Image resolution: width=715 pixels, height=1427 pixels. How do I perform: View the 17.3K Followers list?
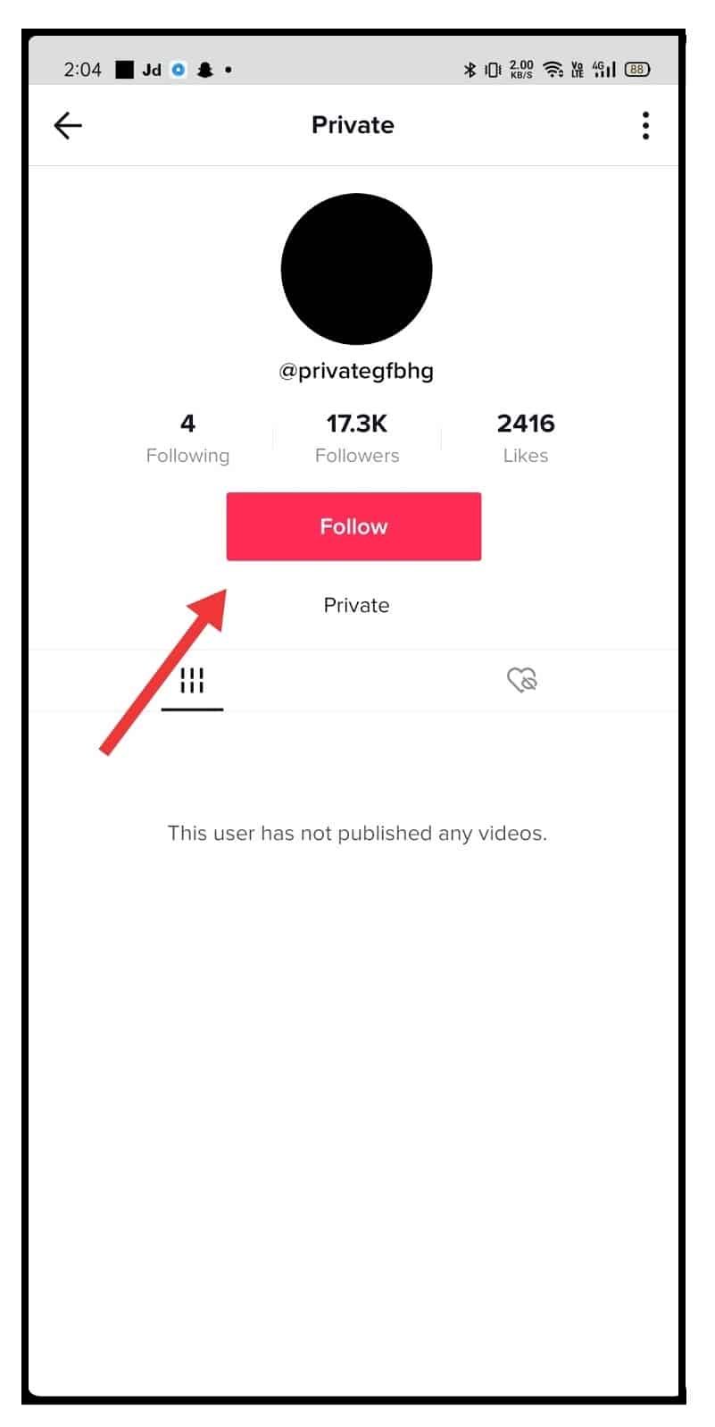tap(356, 438)
